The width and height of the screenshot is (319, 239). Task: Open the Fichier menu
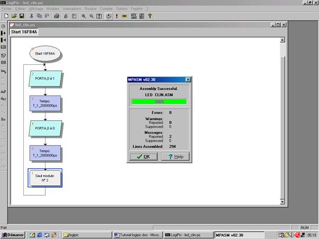[x=7, y=9]
